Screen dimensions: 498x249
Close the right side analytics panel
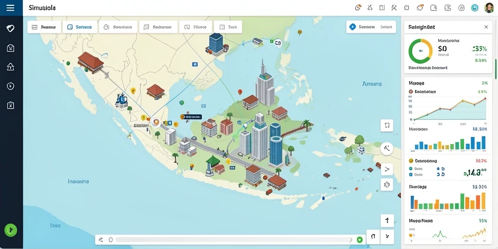click(486, 27)
